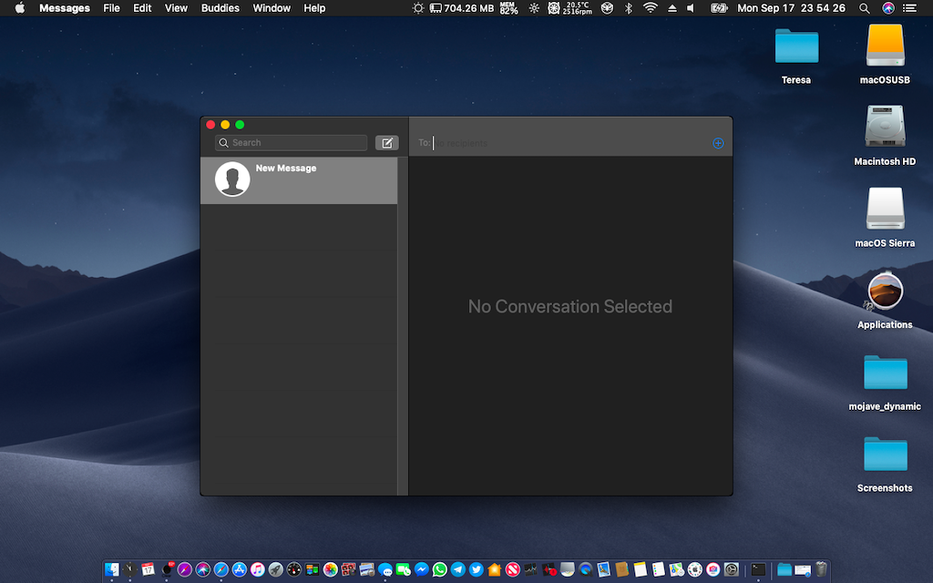The image size is (933, 583).
Task: Click the blue plus add-recipient icon
Action: 718,143
